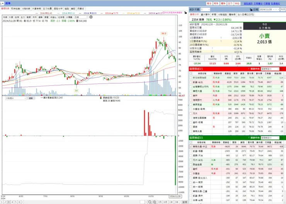Open help icon in 區間買超15 header

click(249, 69)
